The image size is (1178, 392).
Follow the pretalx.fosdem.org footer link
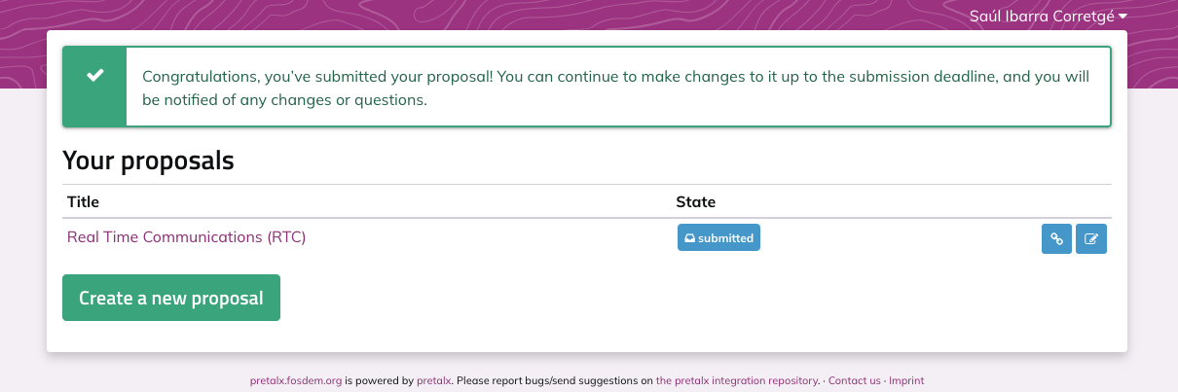tap(296, 381)
